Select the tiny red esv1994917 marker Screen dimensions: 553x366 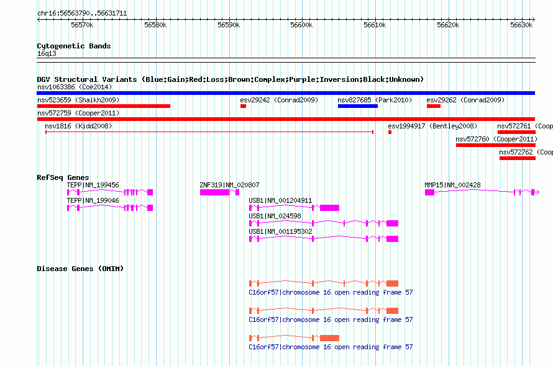click(x=390, y=132)
